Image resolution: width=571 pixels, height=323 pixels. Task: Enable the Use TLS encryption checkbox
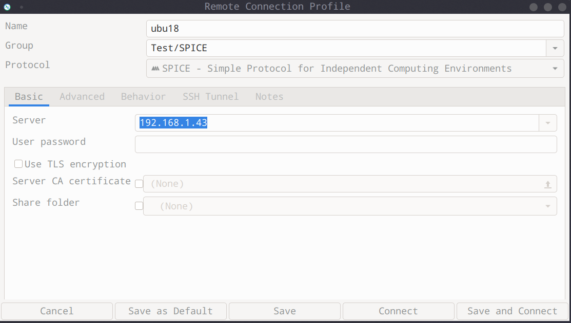click(18, 164)
